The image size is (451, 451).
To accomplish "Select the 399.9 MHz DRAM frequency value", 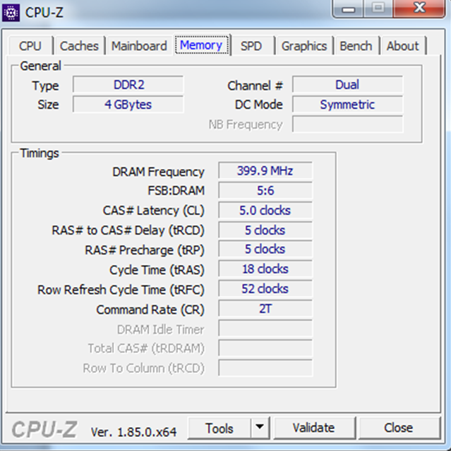I will click(265, 171).
